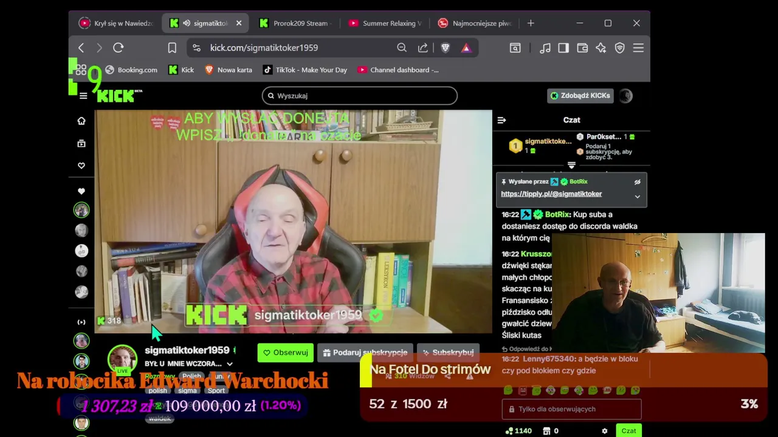
Task: Click the waldek tag
Action: 160,418
